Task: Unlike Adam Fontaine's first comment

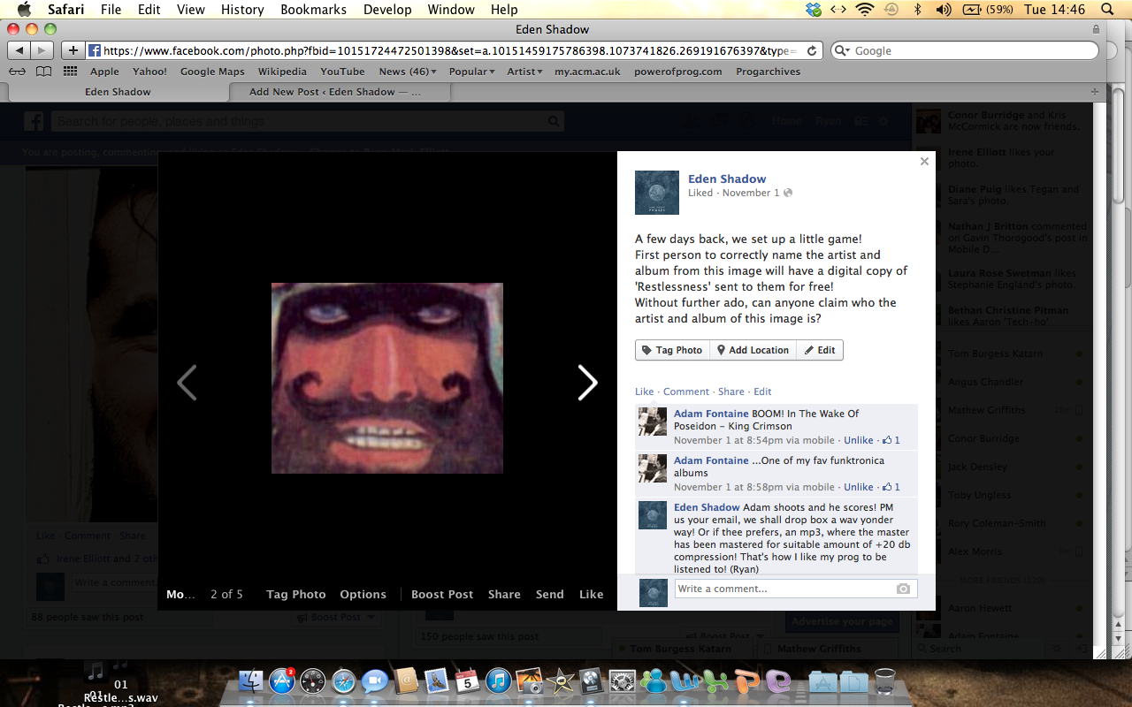Action: tap(858, 440)
